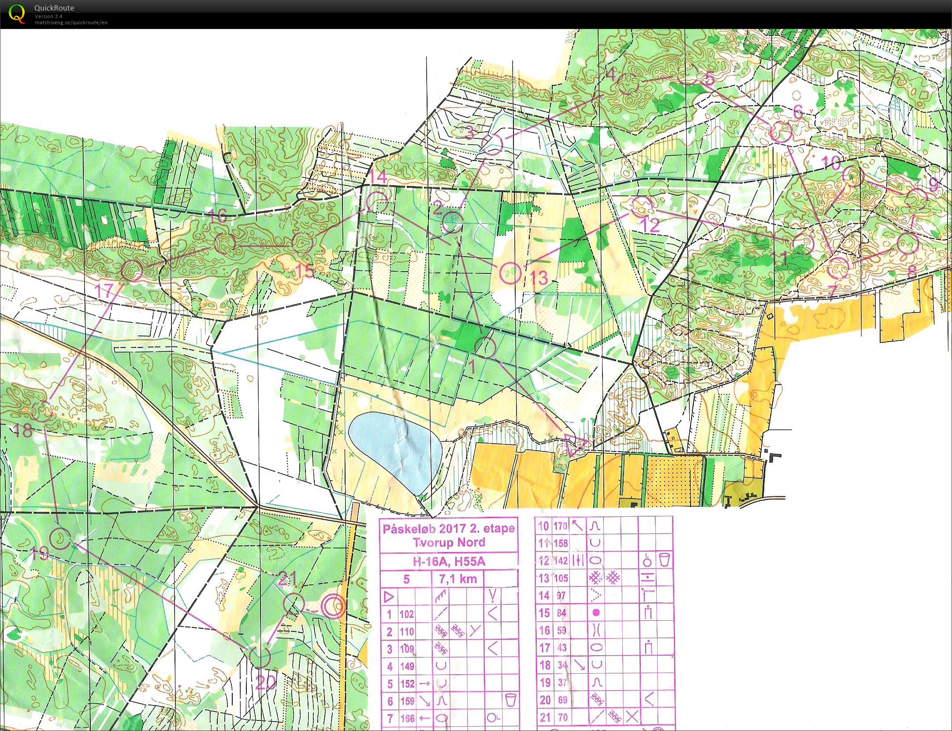This screenshot has width=952, height=731.
Task: Select control circle 12 on the map
Action: [642, 206]
